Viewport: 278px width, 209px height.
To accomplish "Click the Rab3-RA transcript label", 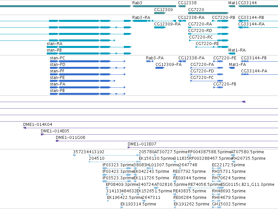I will pyautogui.click(x=141, y=18).
